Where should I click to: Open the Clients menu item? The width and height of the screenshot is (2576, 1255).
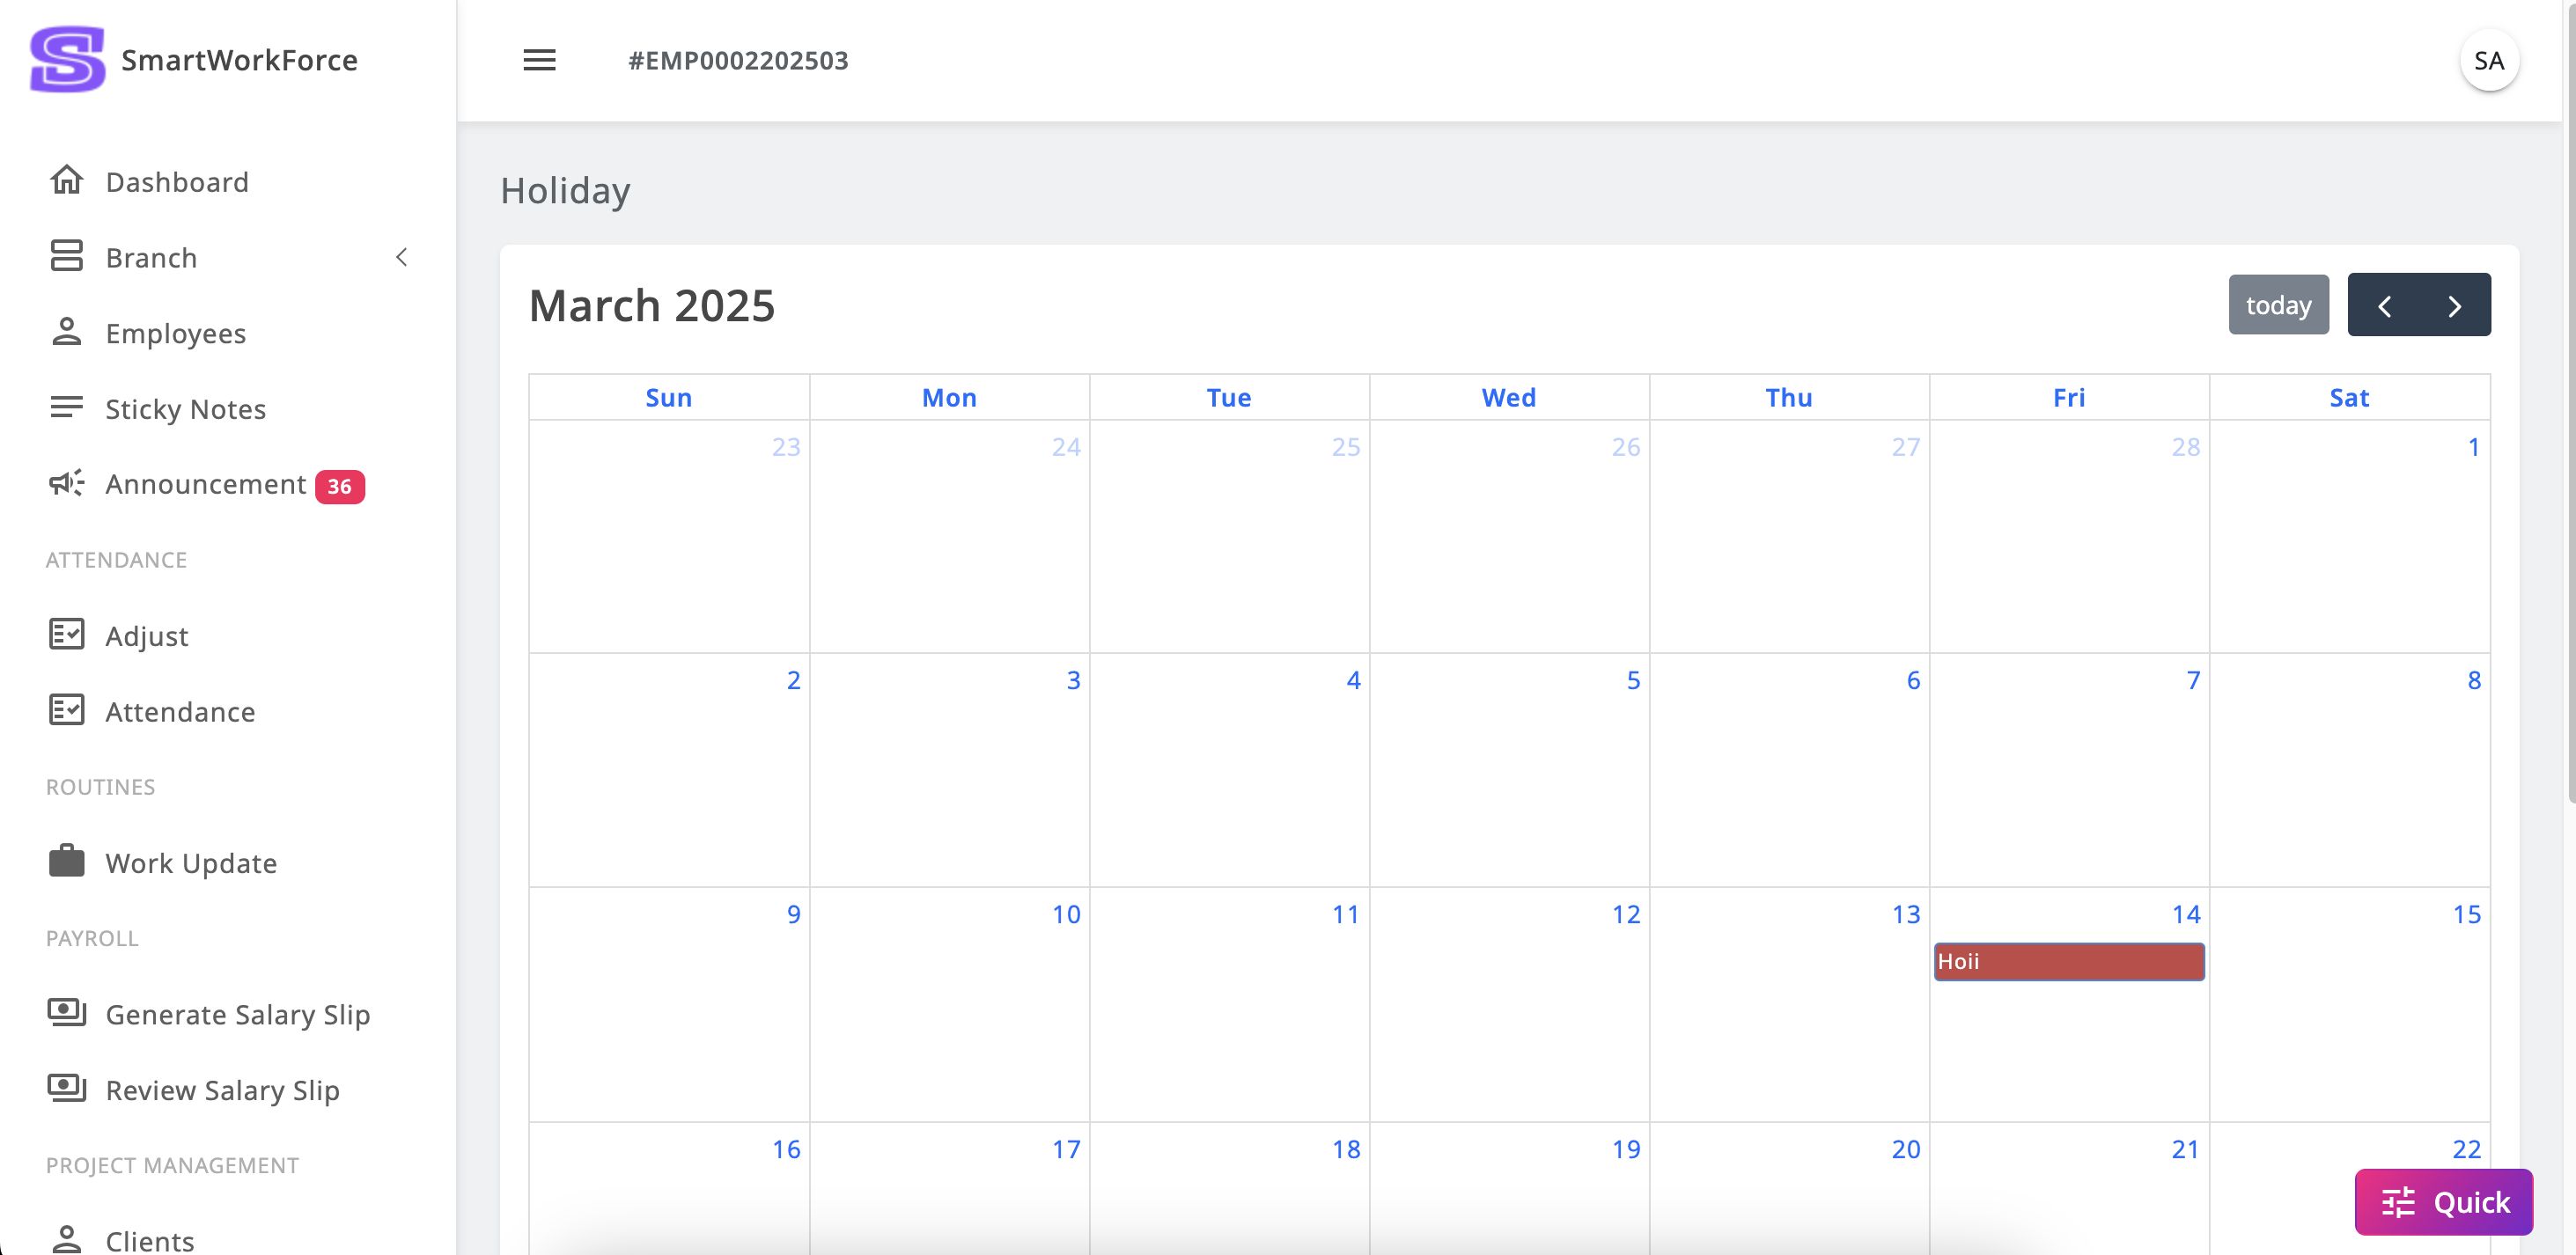(150, 1240)
